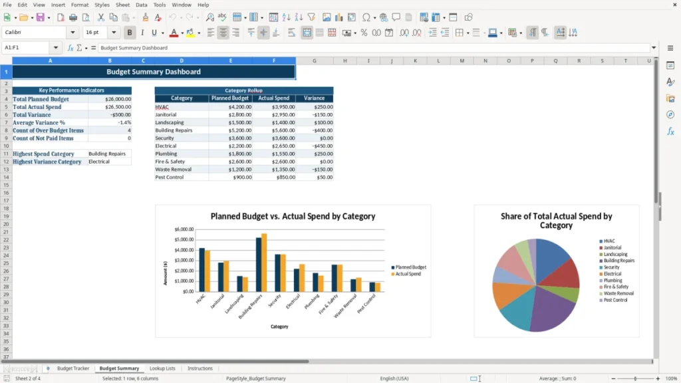Expand the Name Box dropdown
The width and height of the screenshot is (681, 383).
[56, 48]
